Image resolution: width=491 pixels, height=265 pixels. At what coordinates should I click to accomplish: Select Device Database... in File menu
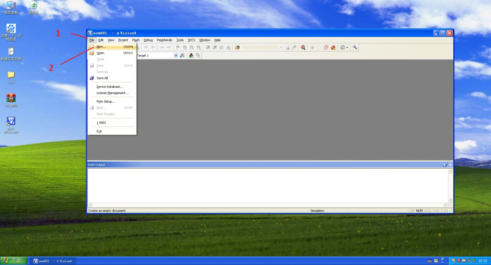point(110,87)
